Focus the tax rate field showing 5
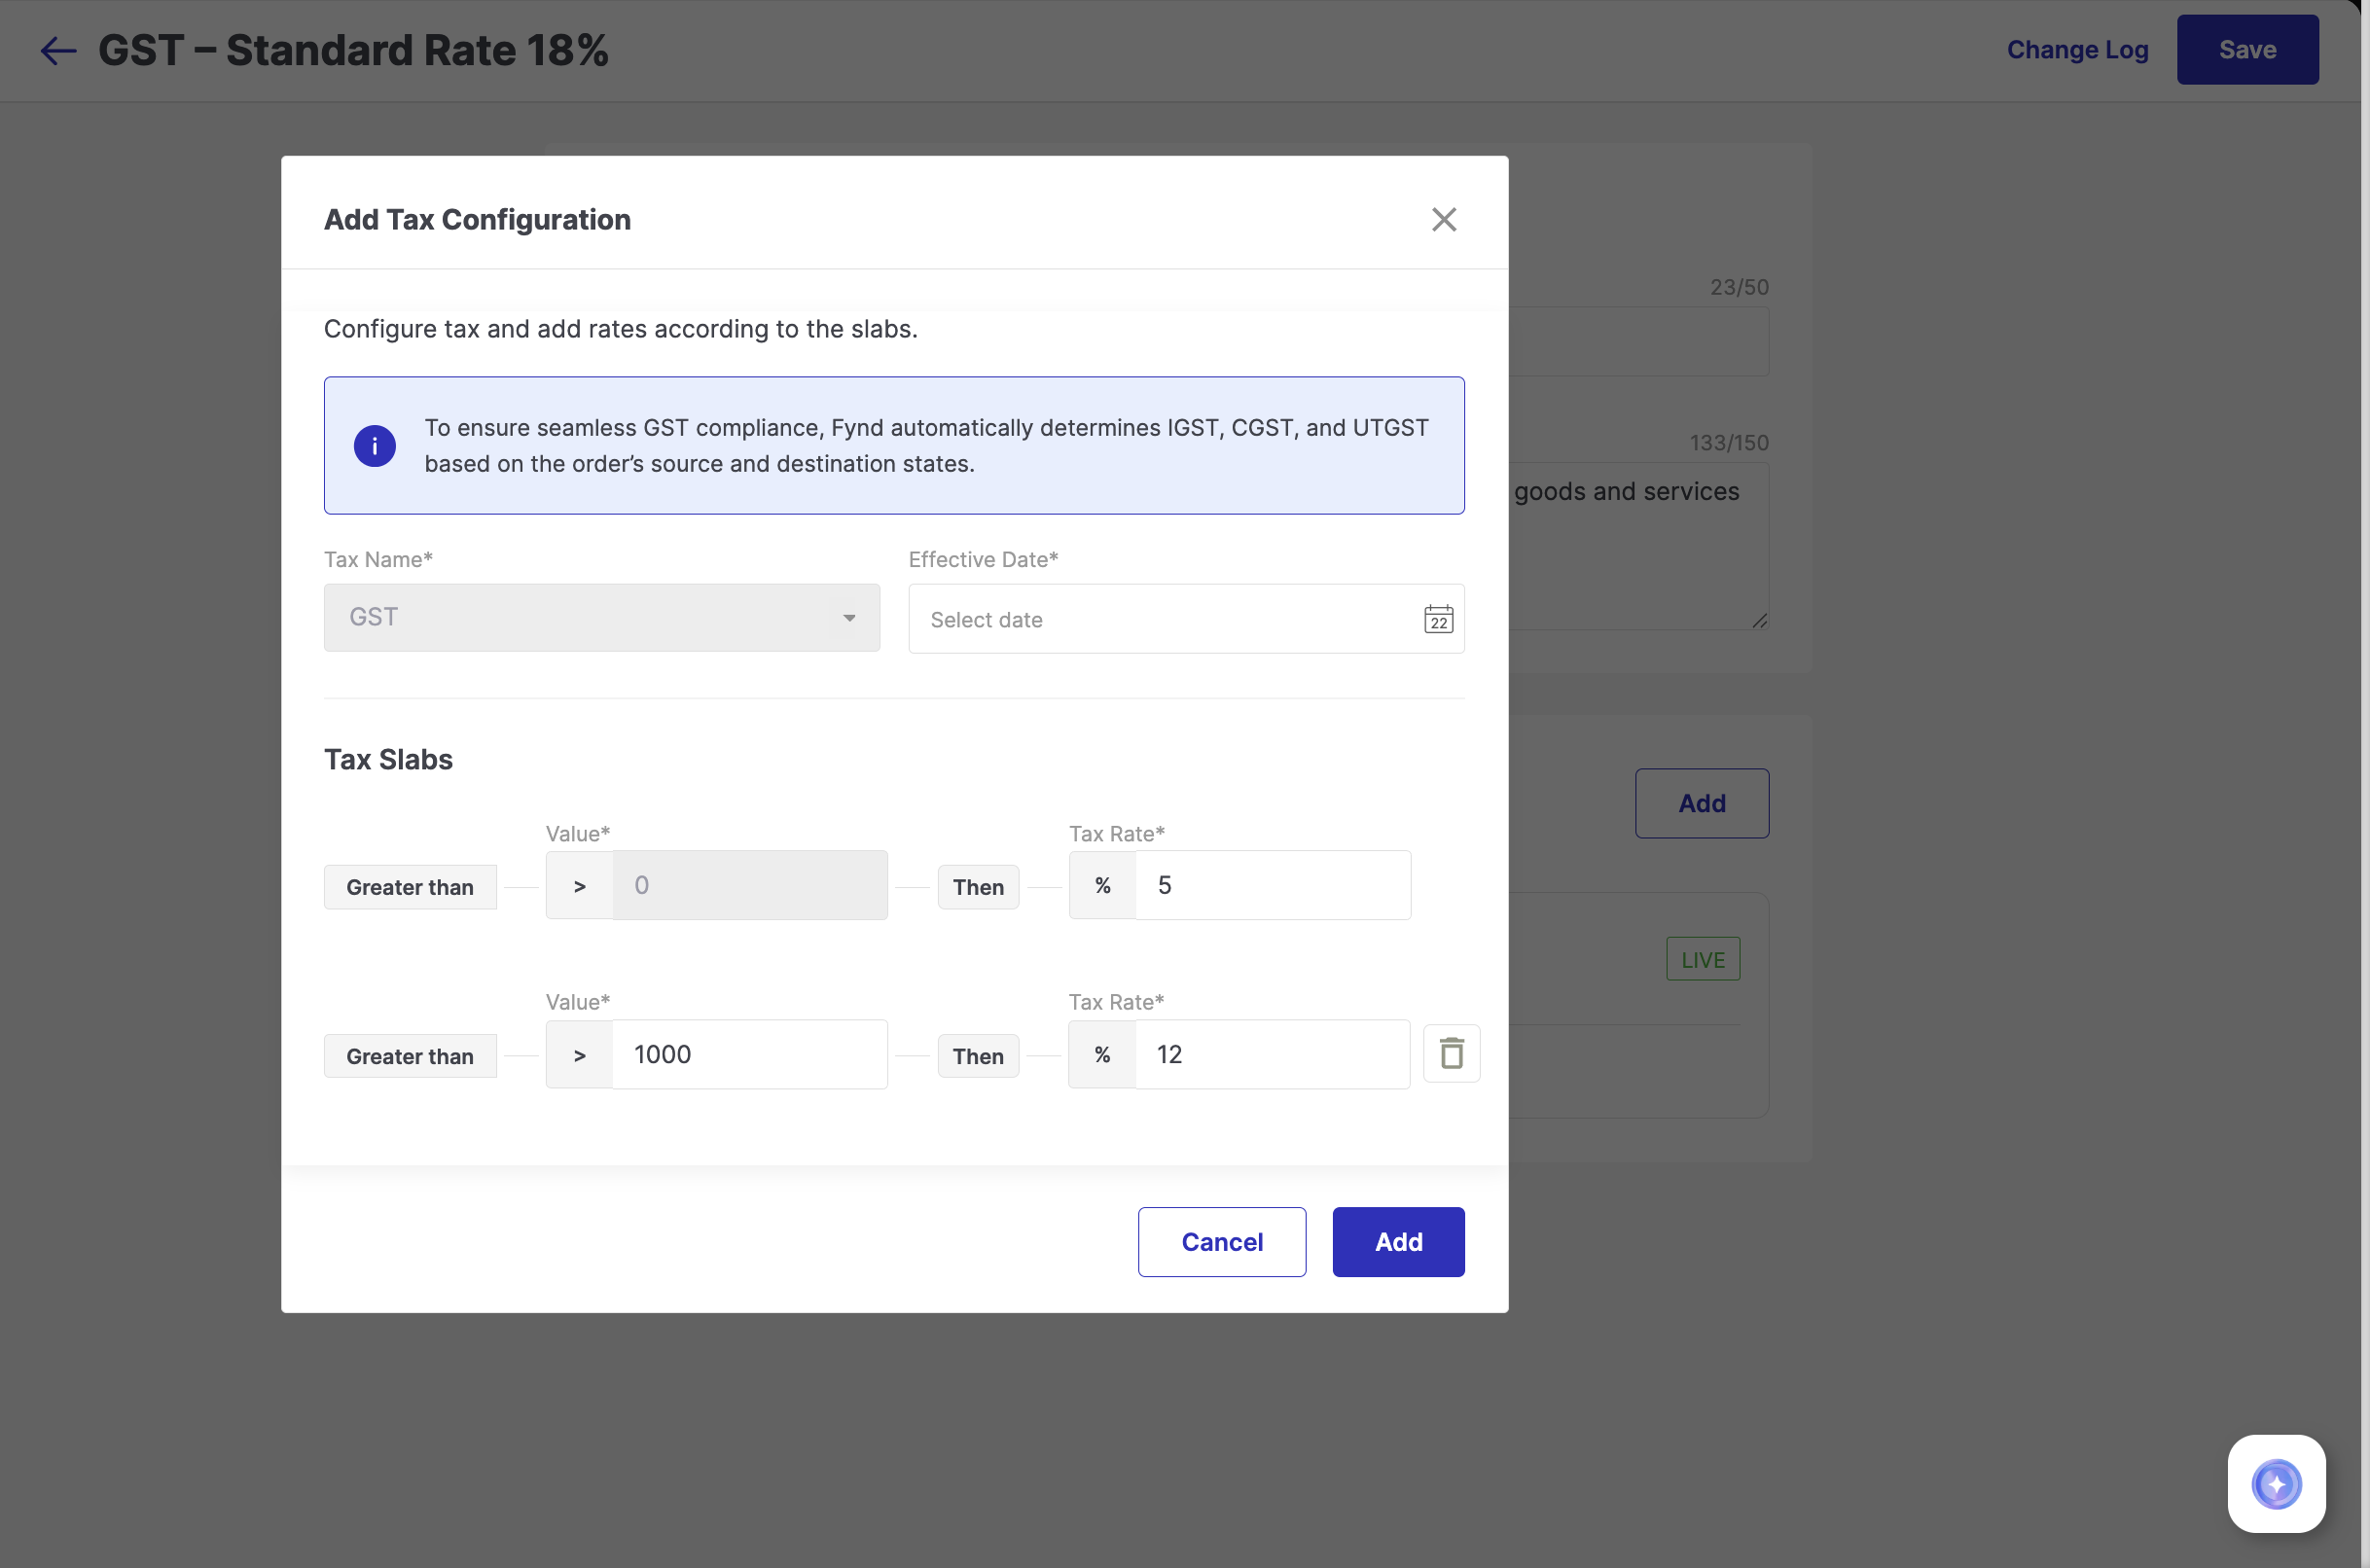The height and width of the screenshot is (1568, 2370). [x=1271, y=885]
